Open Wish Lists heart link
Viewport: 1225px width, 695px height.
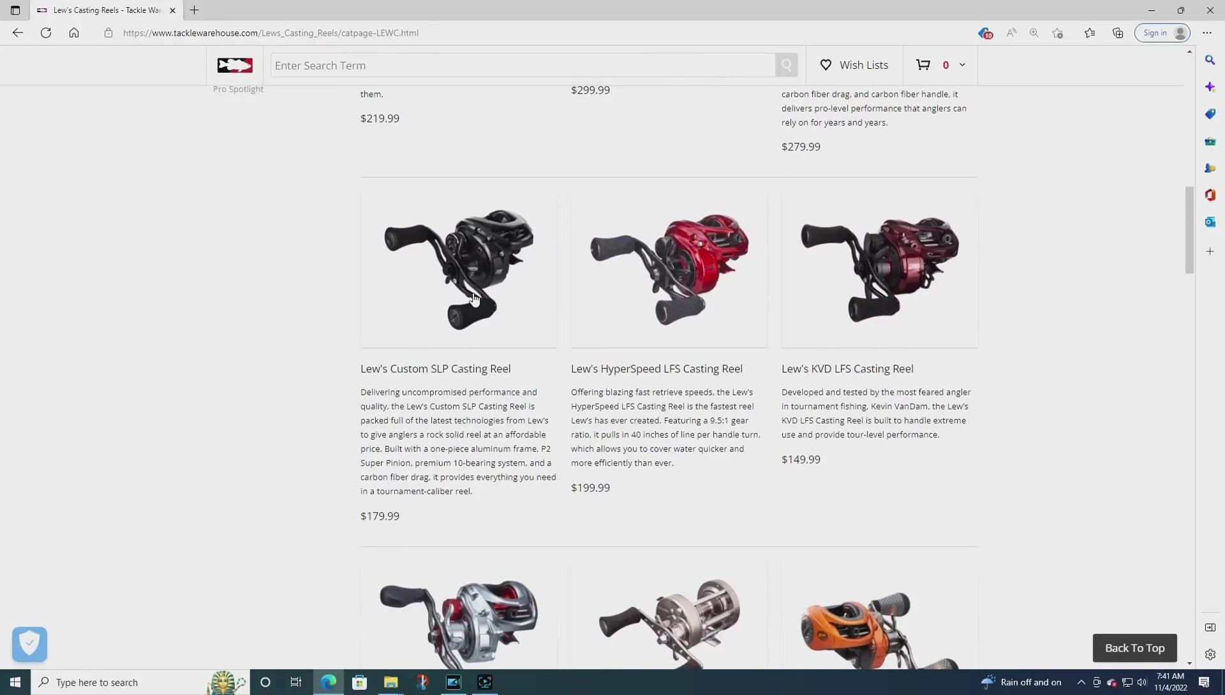point(854,65)
